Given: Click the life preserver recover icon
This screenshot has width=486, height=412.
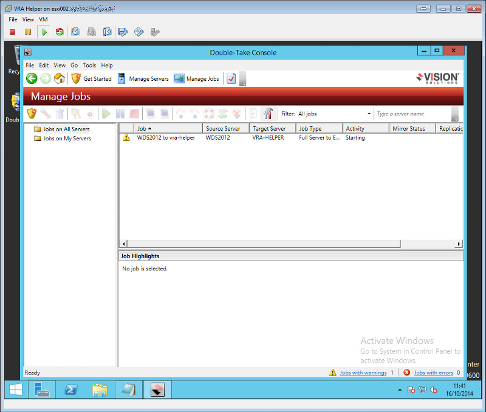Looking at the screenshot, I should pyautogui.click(x=208, y=114).
